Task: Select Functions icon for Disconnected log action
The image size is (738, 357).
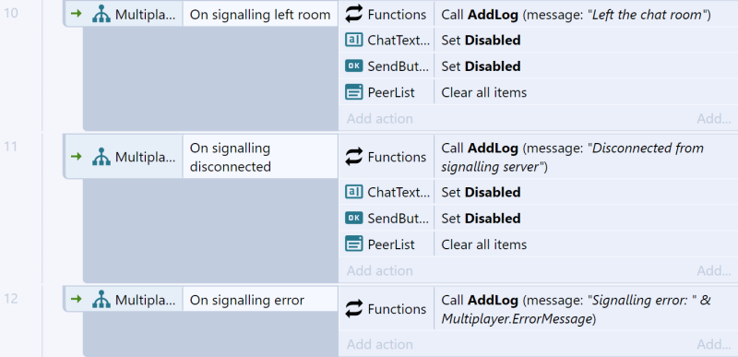Action: pos(354,157)
